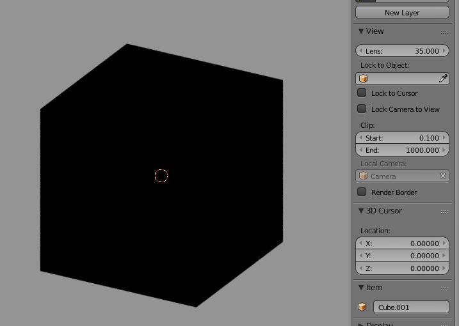Increase Clip End with right arrow
The width and height of the screenshot is (459, 326).
tap(444, 150)
